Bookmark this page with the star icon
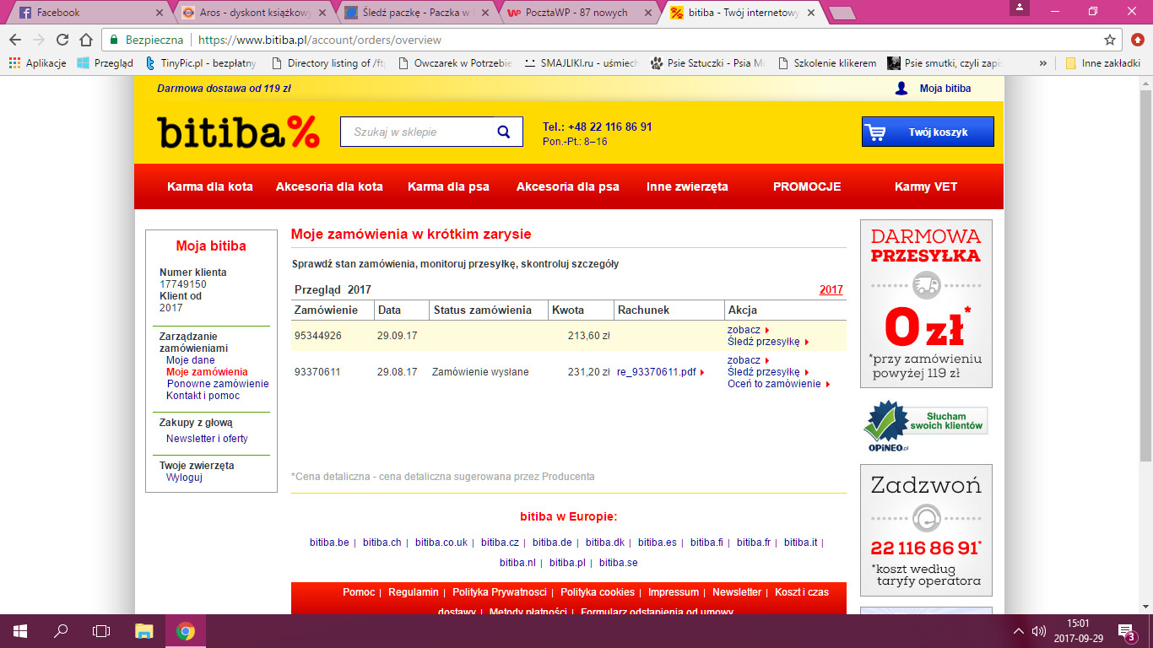1153x648 pixels. point(1110,40)
